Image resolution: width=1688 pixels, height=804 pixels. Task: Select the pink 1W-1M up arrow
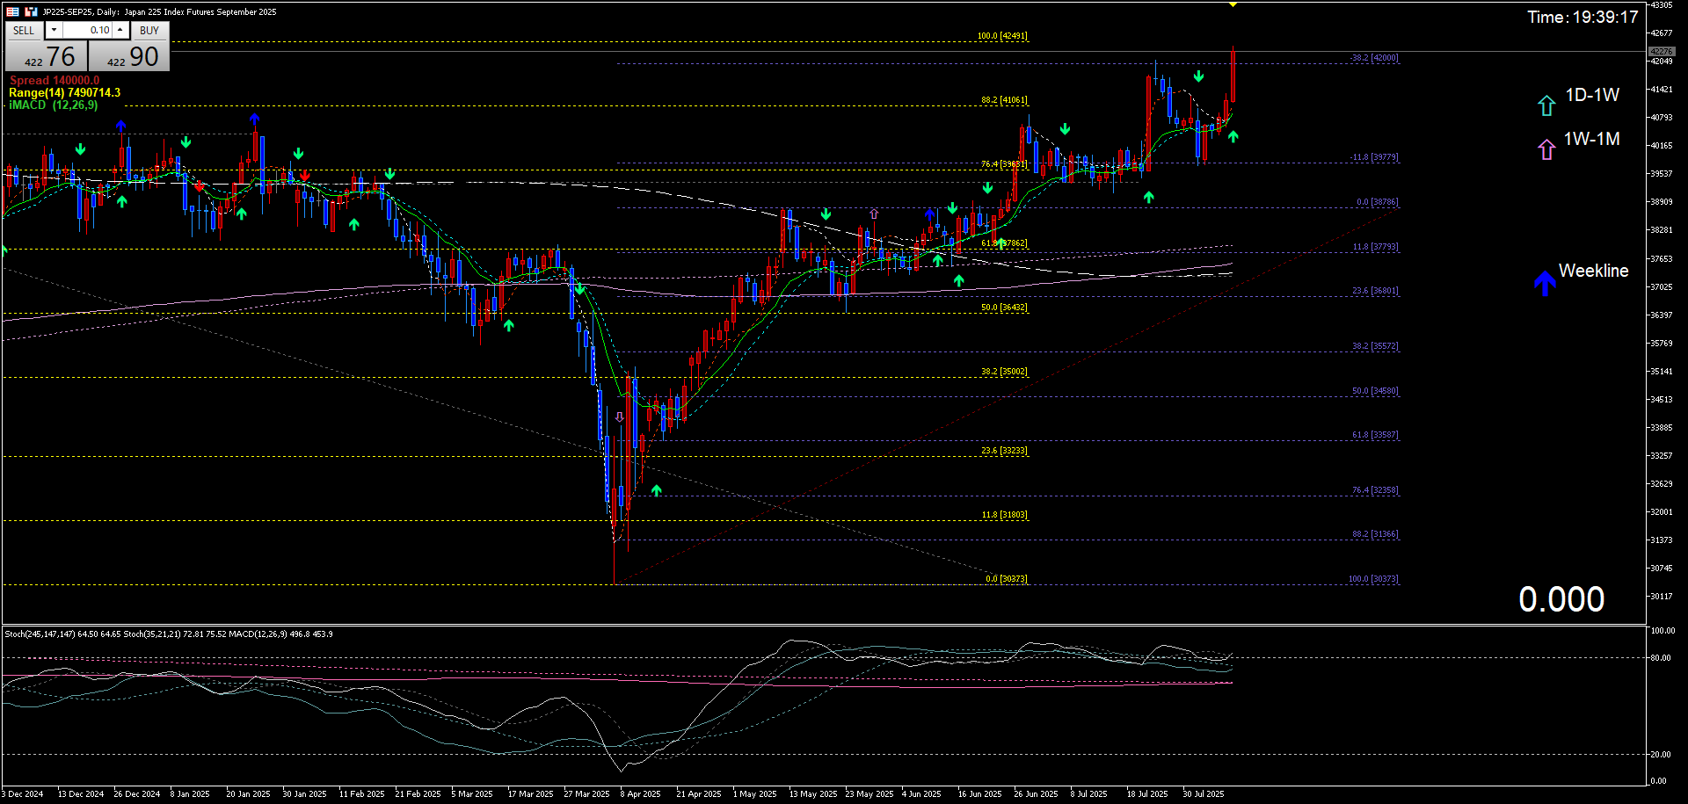1546,149
